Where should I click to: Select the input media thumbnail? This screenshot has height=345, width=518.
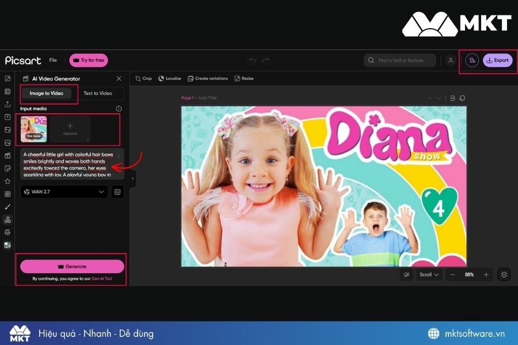(33, 129)
